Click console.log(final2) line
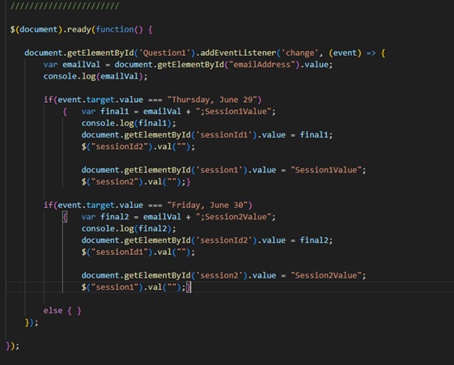The height and width of the screenshot is (365, 454). coord(129,229)
